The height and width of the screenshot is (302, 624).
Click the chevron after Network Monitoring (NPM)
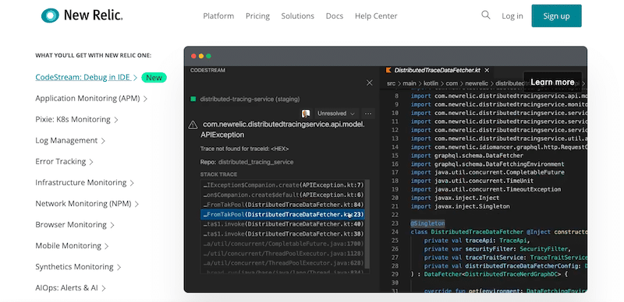pos(136,204)
